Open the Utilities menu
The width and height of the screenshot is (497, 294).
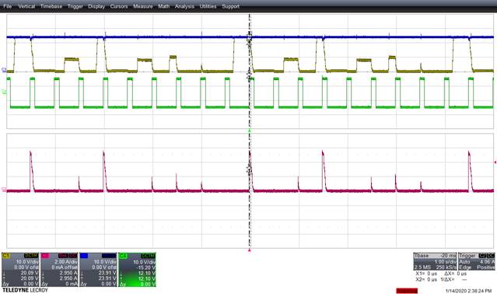pyautogui.click(x=208, y=6)
